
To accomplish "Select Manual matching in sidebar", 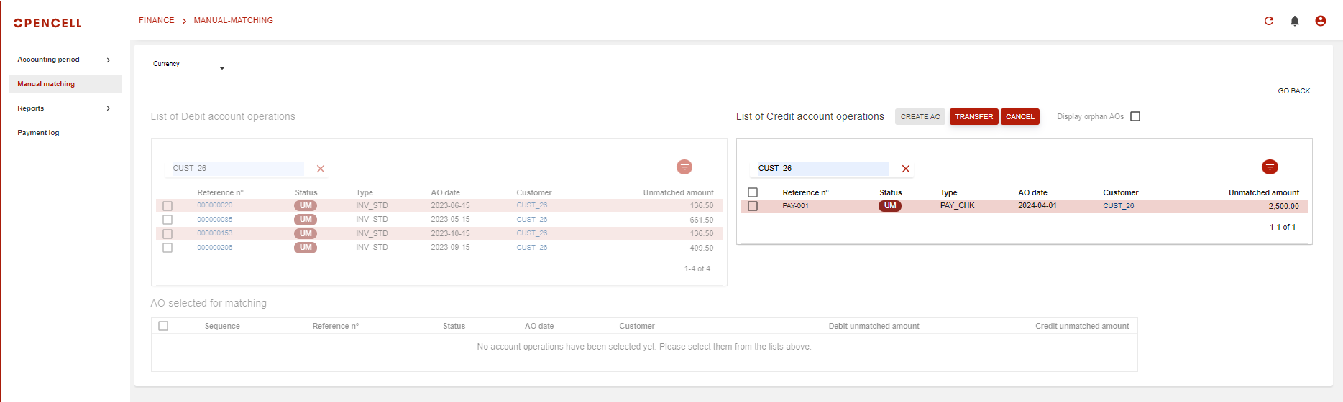I will point(46,84).
